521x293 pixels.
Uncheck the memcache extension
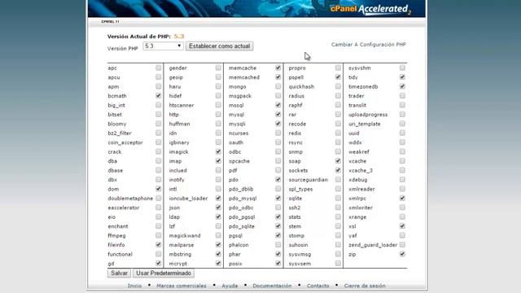[278, 68]
